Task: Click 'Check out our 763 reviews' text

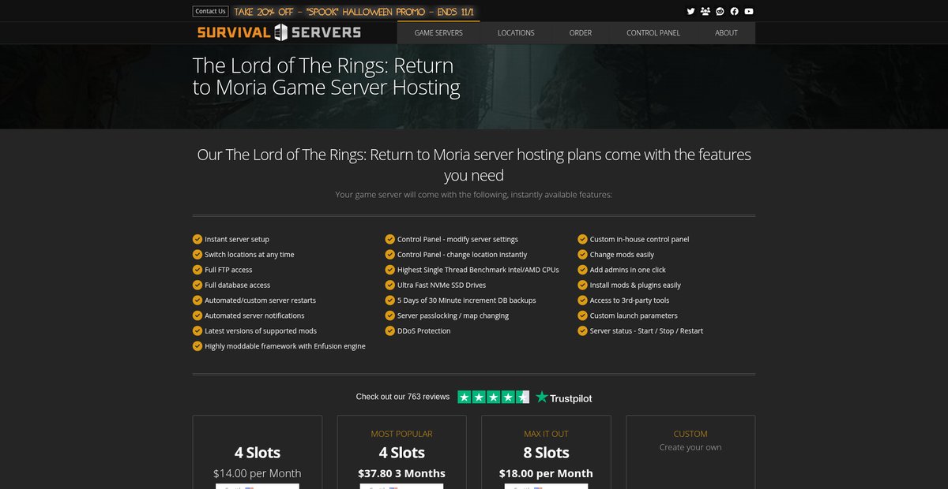Action: click(x=403, y=397)
